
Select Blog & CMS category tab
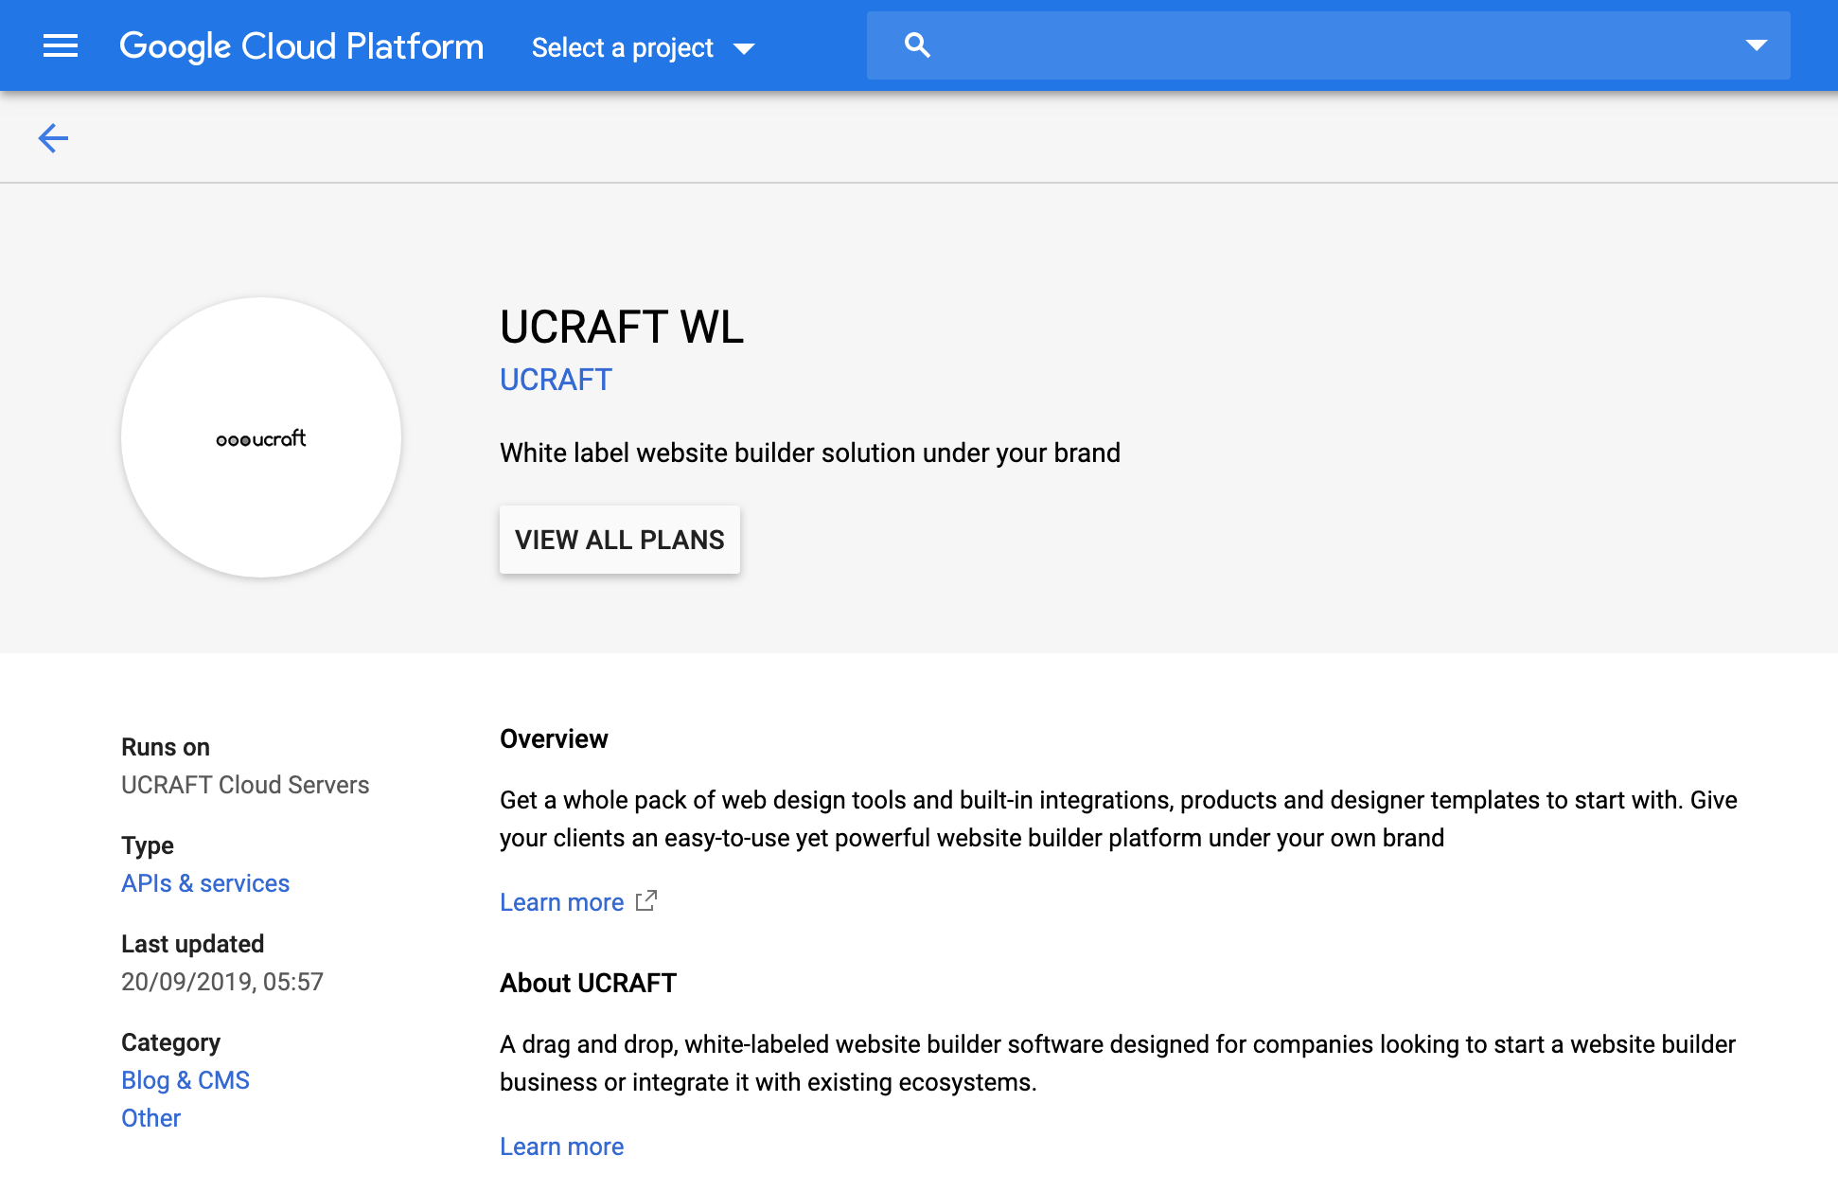185,1080
